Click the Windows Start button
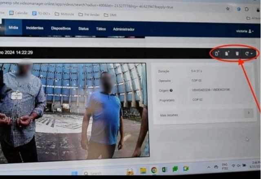 74,173
